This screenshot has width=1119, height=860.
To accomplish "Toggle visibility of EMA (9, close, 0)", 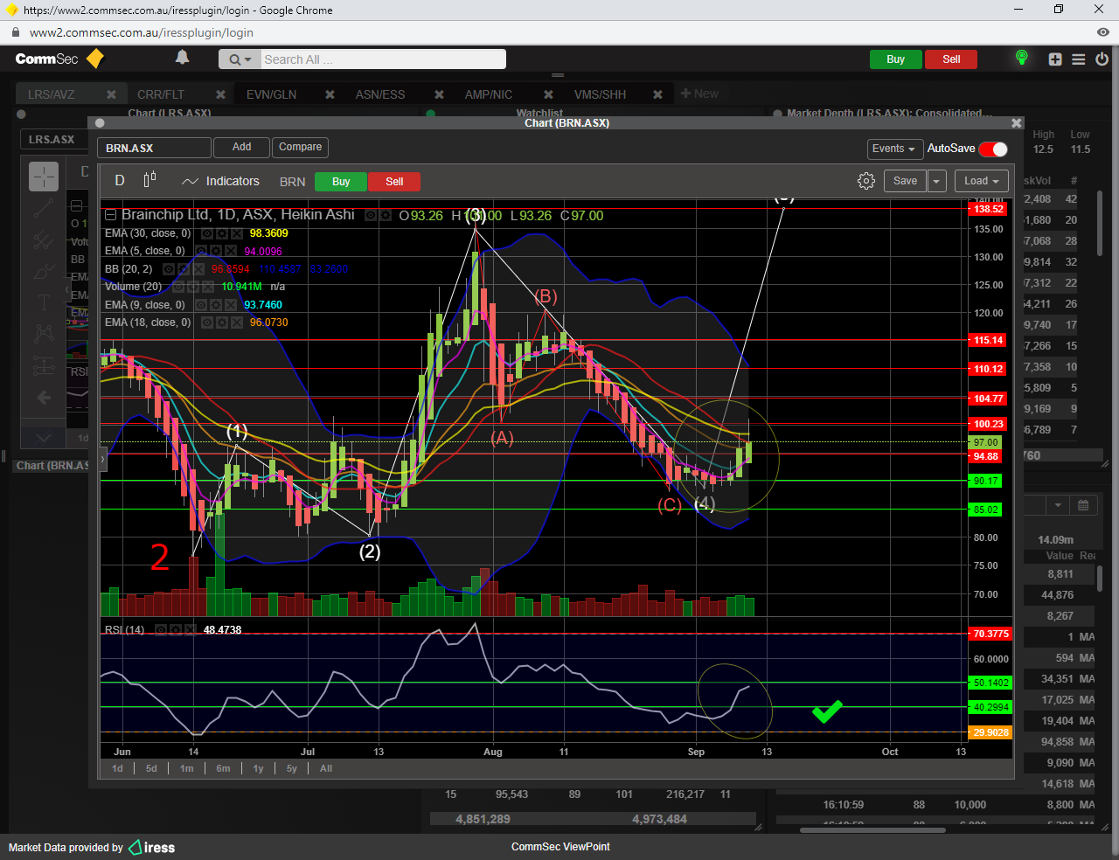I will click(x=202, y=305).
